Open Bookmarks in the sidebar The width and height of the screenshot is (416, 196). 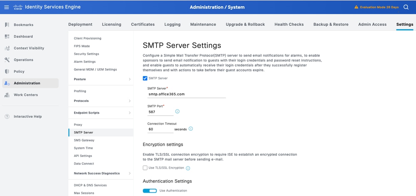coord(24,25)
